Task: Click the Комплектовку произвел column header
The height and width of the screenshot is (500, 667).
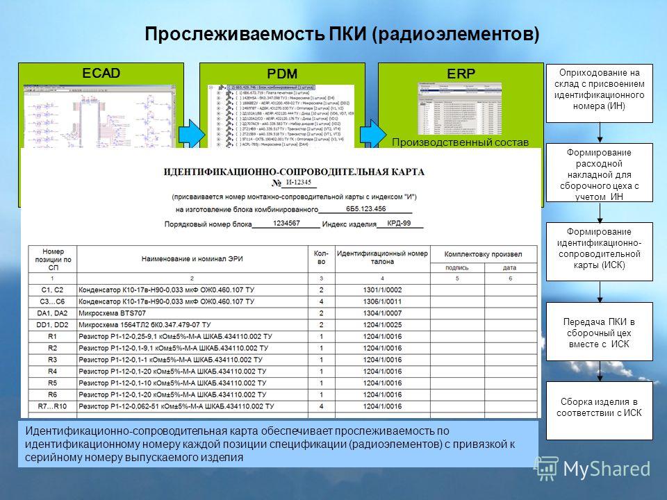Action: point(484,254)
